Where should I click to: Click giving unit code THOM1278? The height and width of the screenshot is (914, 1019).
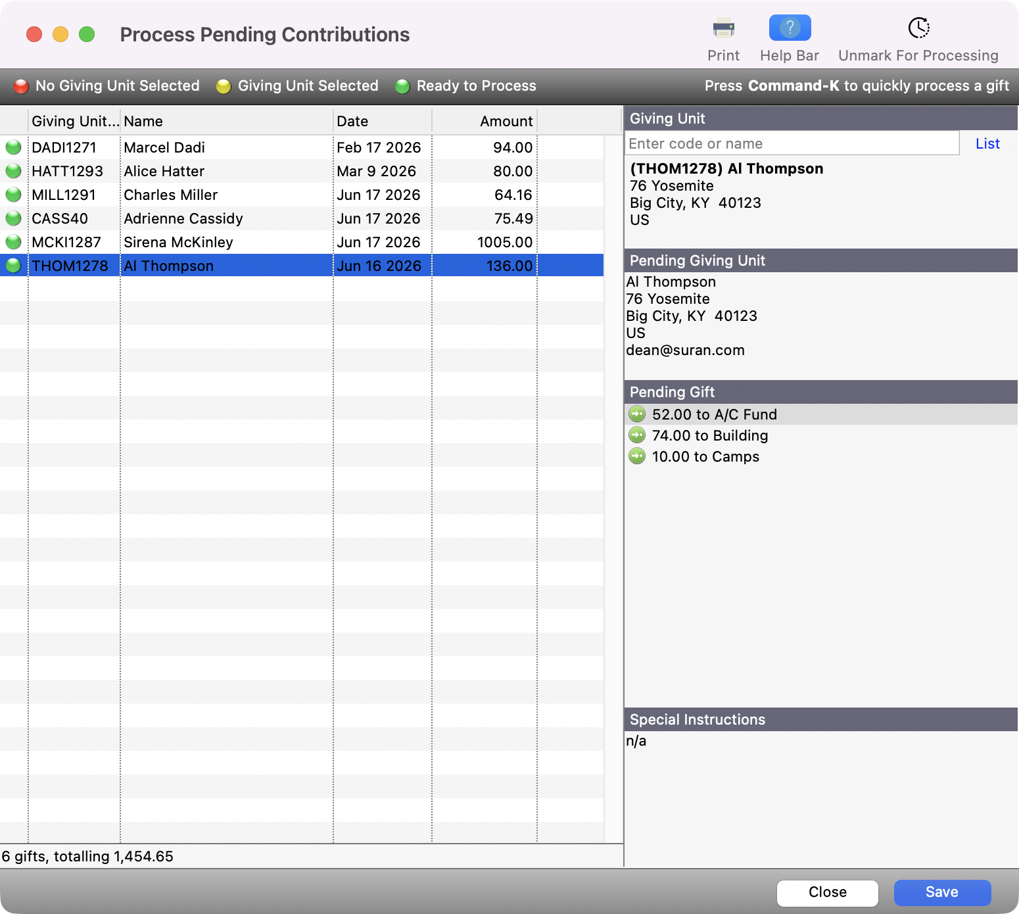coord(70,266)
